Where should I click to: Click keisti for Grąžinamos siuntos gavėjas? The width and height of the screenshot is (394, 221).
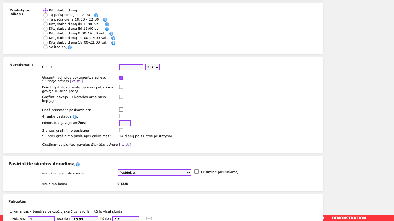[125, 145]
